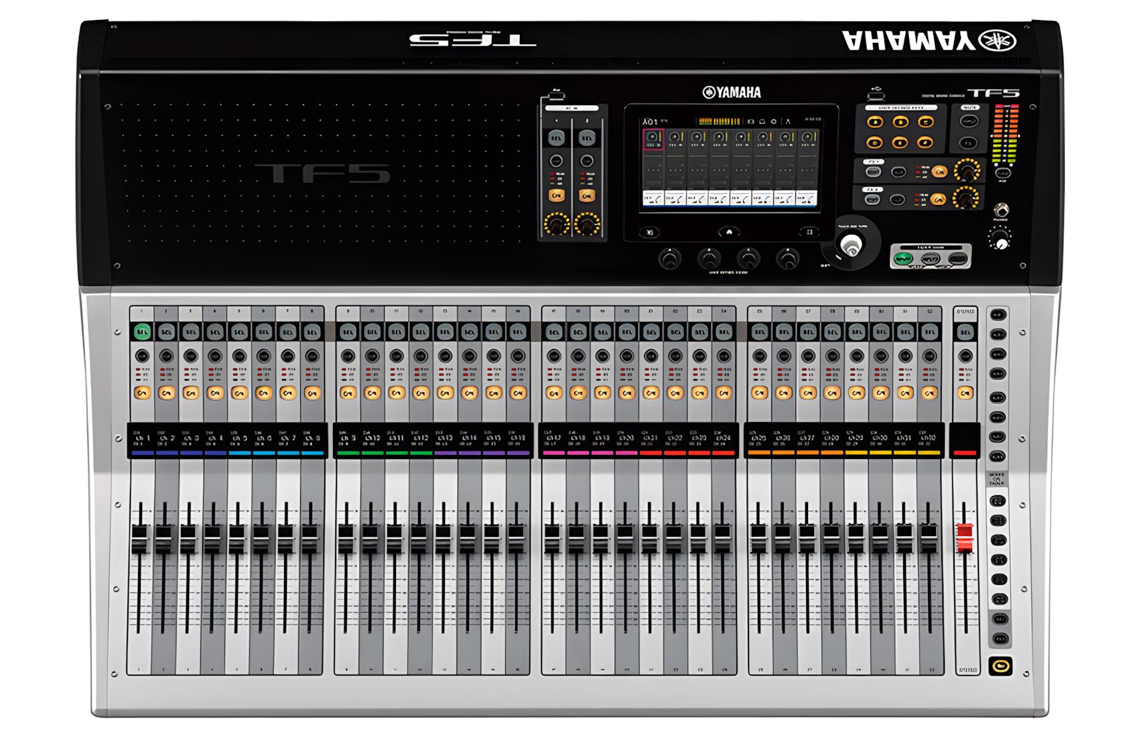The height and width of the screenshot is (737, 1139).
Task: Tap the Home key below the touchscreen
Action: (x=728, y=232)
